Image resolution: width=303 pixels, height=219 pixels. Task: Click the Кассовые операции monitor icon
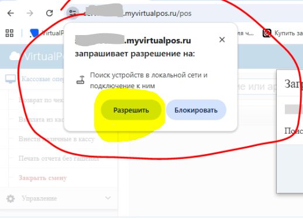coord(11,79)
